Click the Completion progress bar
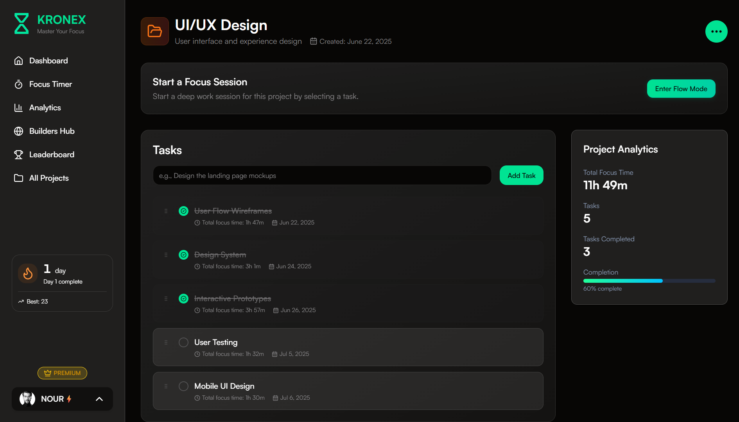The image size is (739, 422). 649,281
